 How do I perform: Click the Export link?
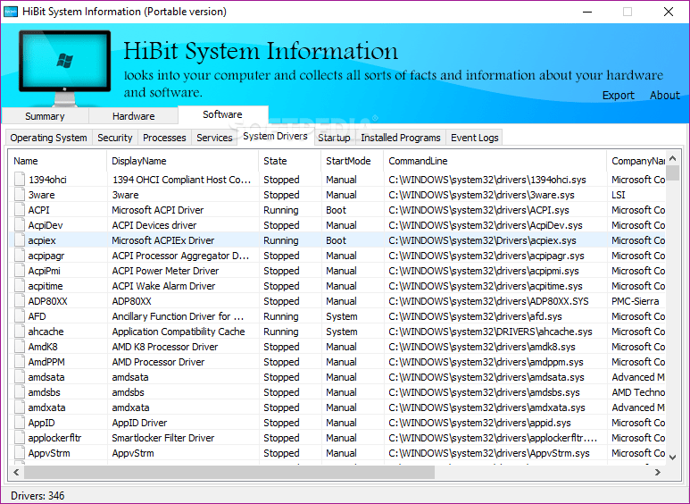pos(619,96)
